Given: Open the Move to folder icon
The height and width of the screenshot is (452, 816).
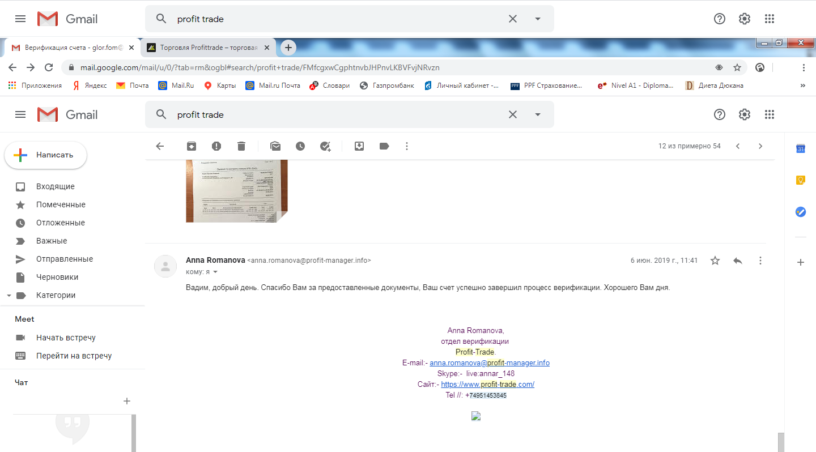Looking at the screenshot, I should point(359,146).
